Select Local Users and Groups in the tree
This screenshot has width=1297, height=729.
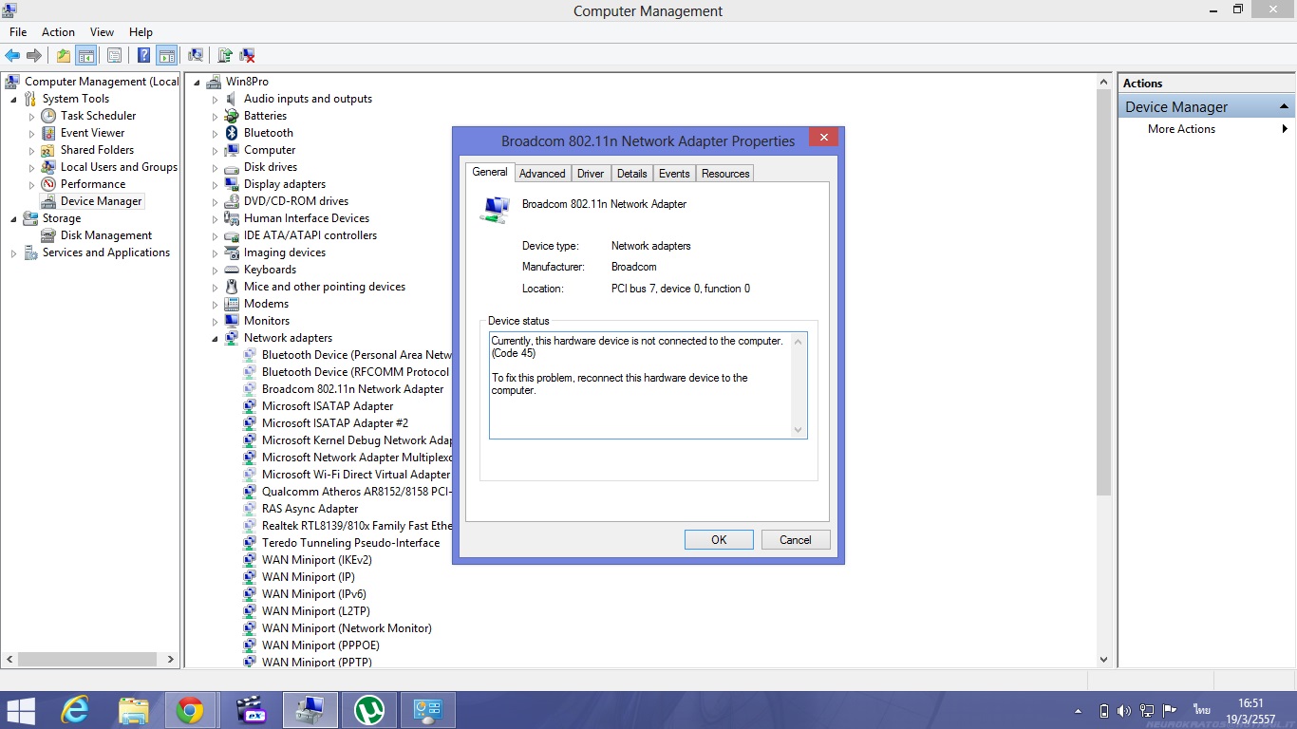click(119, 167)
